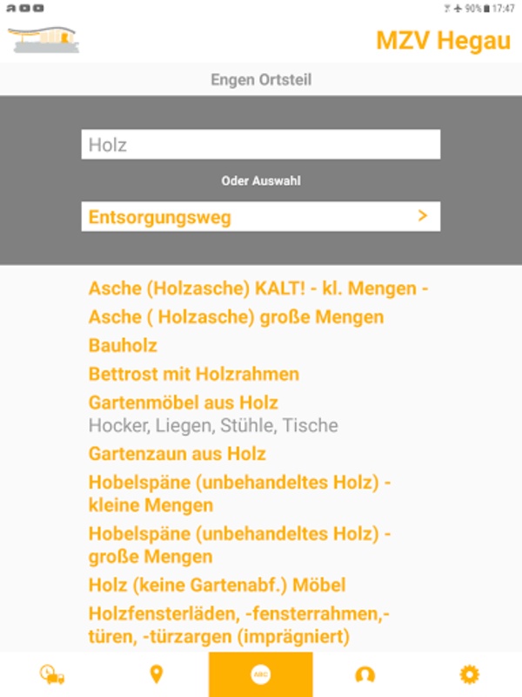Open the location pin tab

[x=157, y=674]
